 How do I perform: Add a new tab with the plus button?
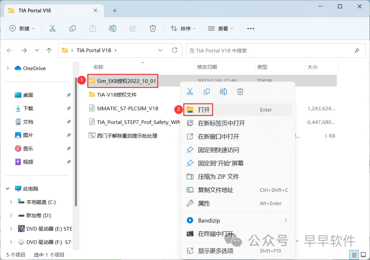click(x=115, y=11)
